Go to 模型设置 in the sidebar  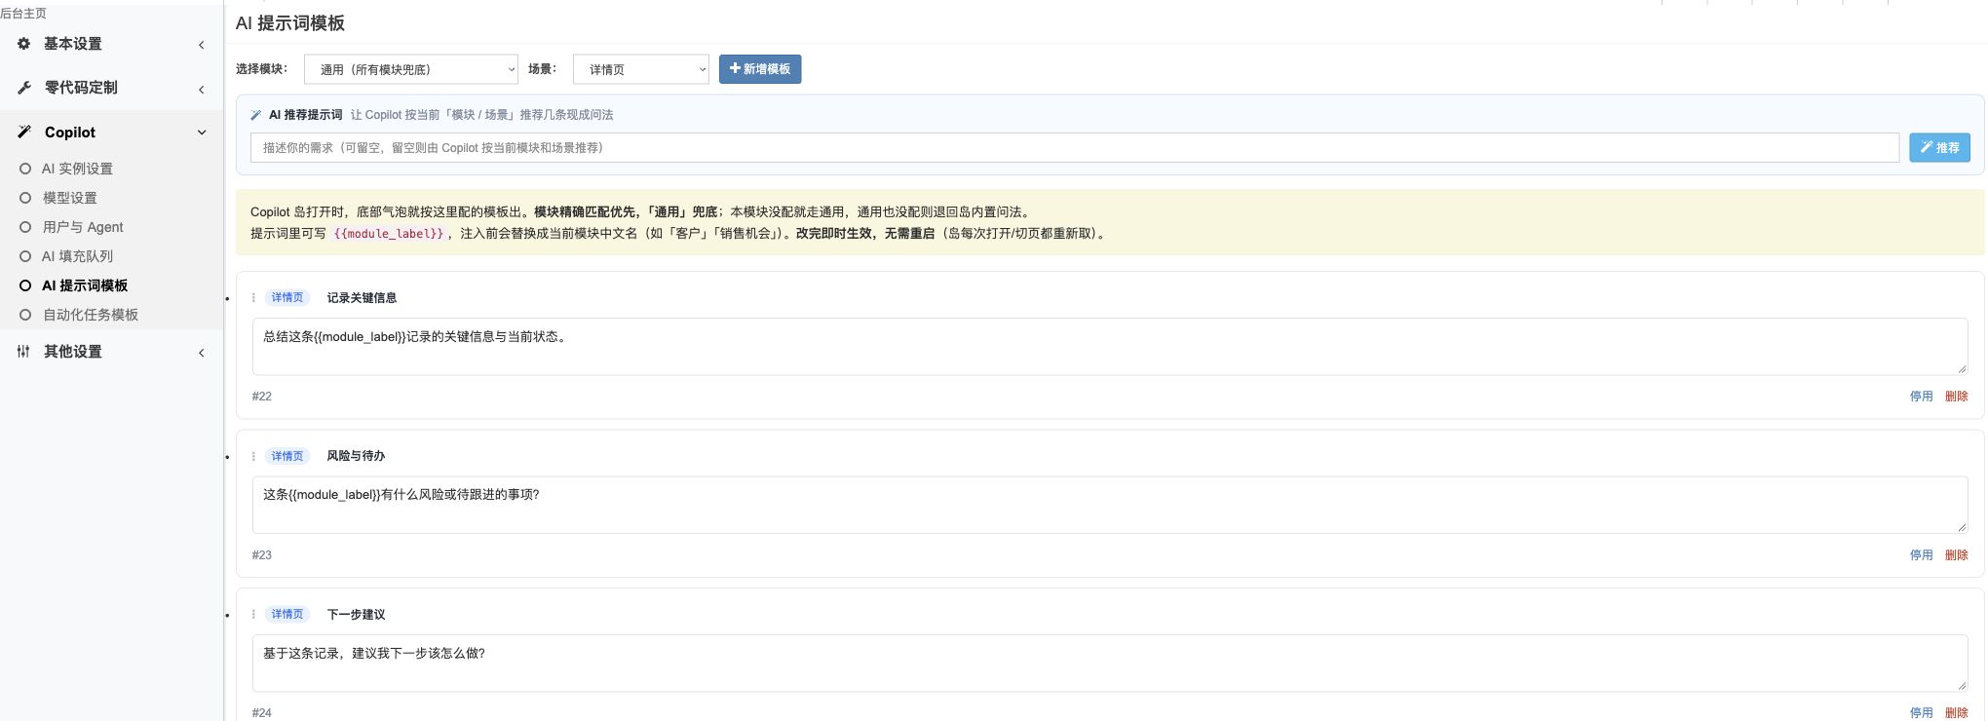coord(70,198)
